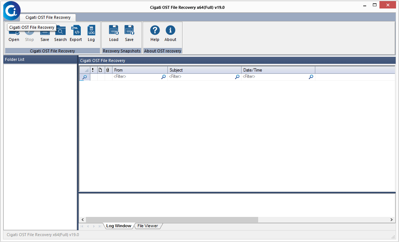399x242 pixels.
Task: Close the Cigati OST File Recovery window
Action: coord(388,5)
